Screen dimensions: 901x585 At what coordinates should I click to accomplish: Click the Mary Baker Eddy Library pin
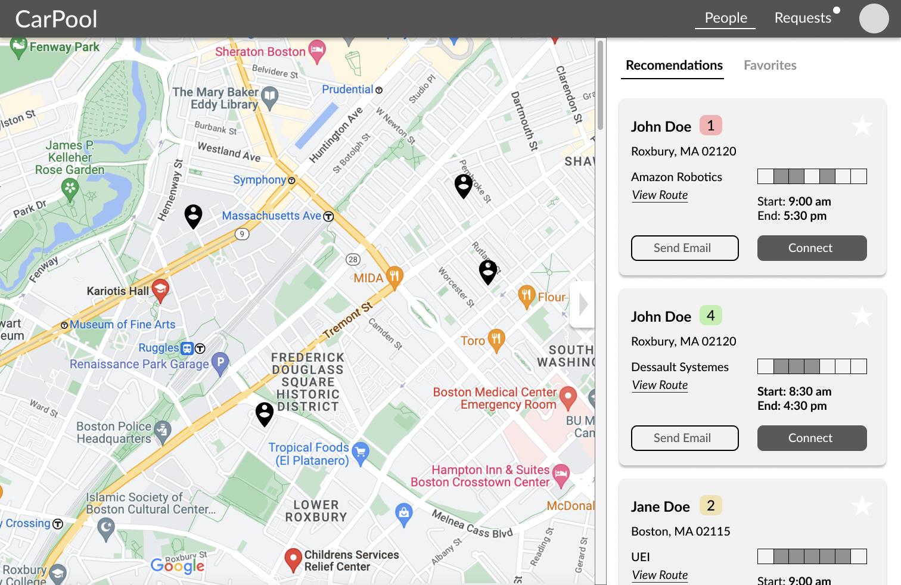(270, 98)
